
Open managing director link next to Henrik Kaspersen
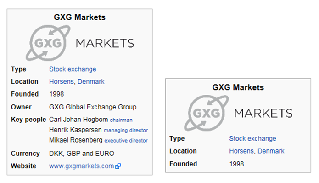tap(126, 130)
